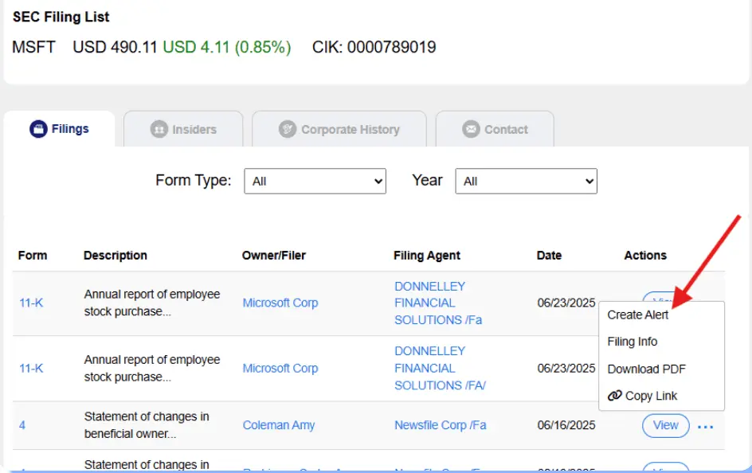Click the envelope icon on Contact tab
Image resolution: width=752 pixels, height=473 pixels.
coord(471,130)
